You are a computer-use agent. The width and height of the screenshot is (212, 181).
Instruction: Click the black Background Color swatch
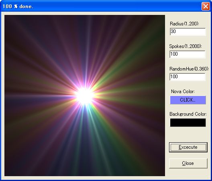pos(188,123)
